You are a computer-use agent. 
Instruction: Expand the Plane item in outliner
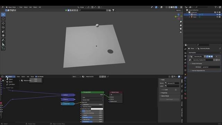coord(189,15)
